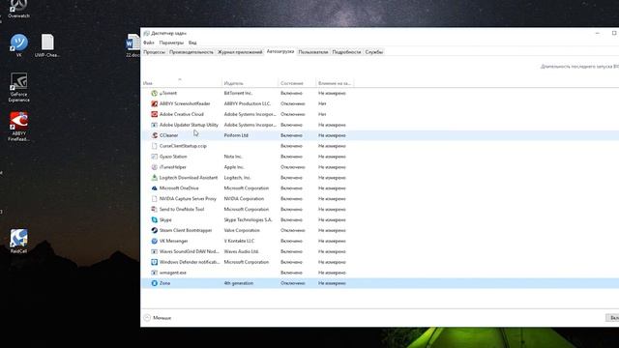
Task: Sort by the Состояние column header
Action: coord(297,83)
